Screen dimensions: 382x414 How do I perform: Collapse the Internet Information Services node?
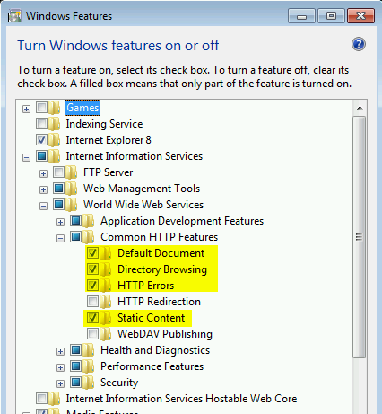[26, 157]
